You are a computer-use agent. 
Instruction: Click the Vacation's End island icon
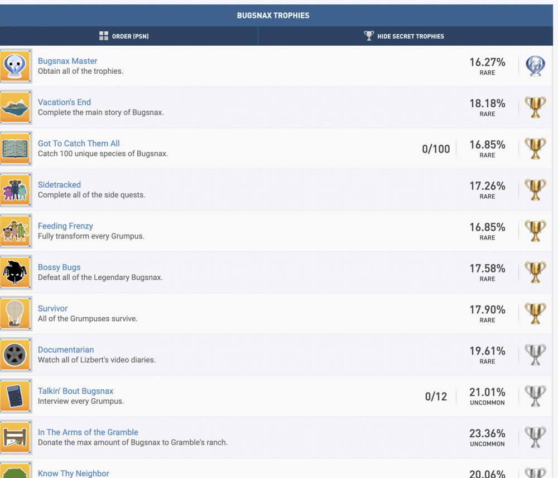click(x=15, y=107)
